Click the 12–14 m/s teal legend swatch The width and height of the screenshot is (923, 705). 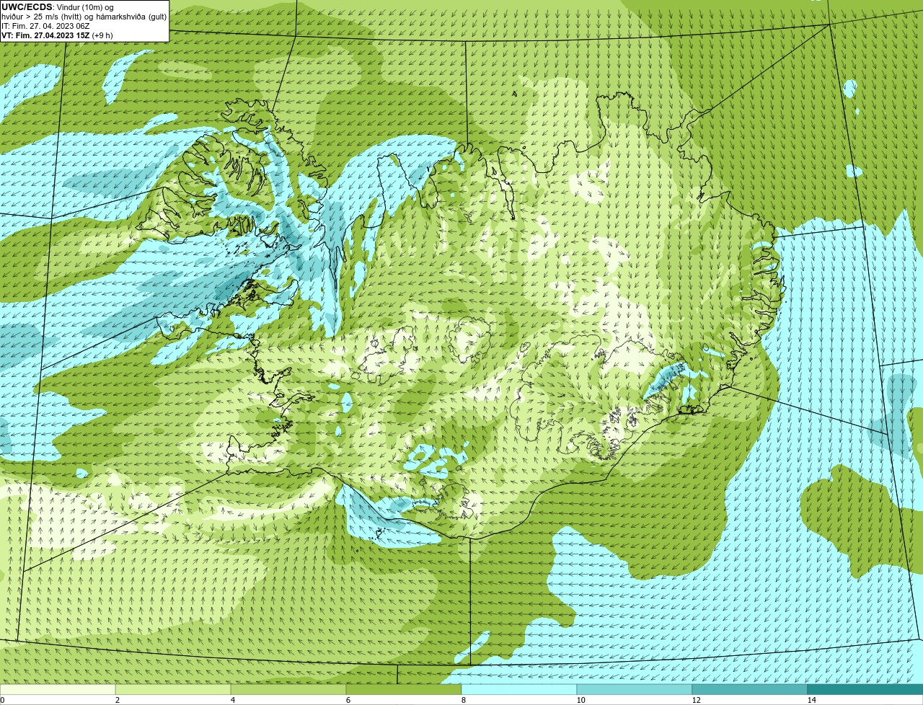(750, 690)
